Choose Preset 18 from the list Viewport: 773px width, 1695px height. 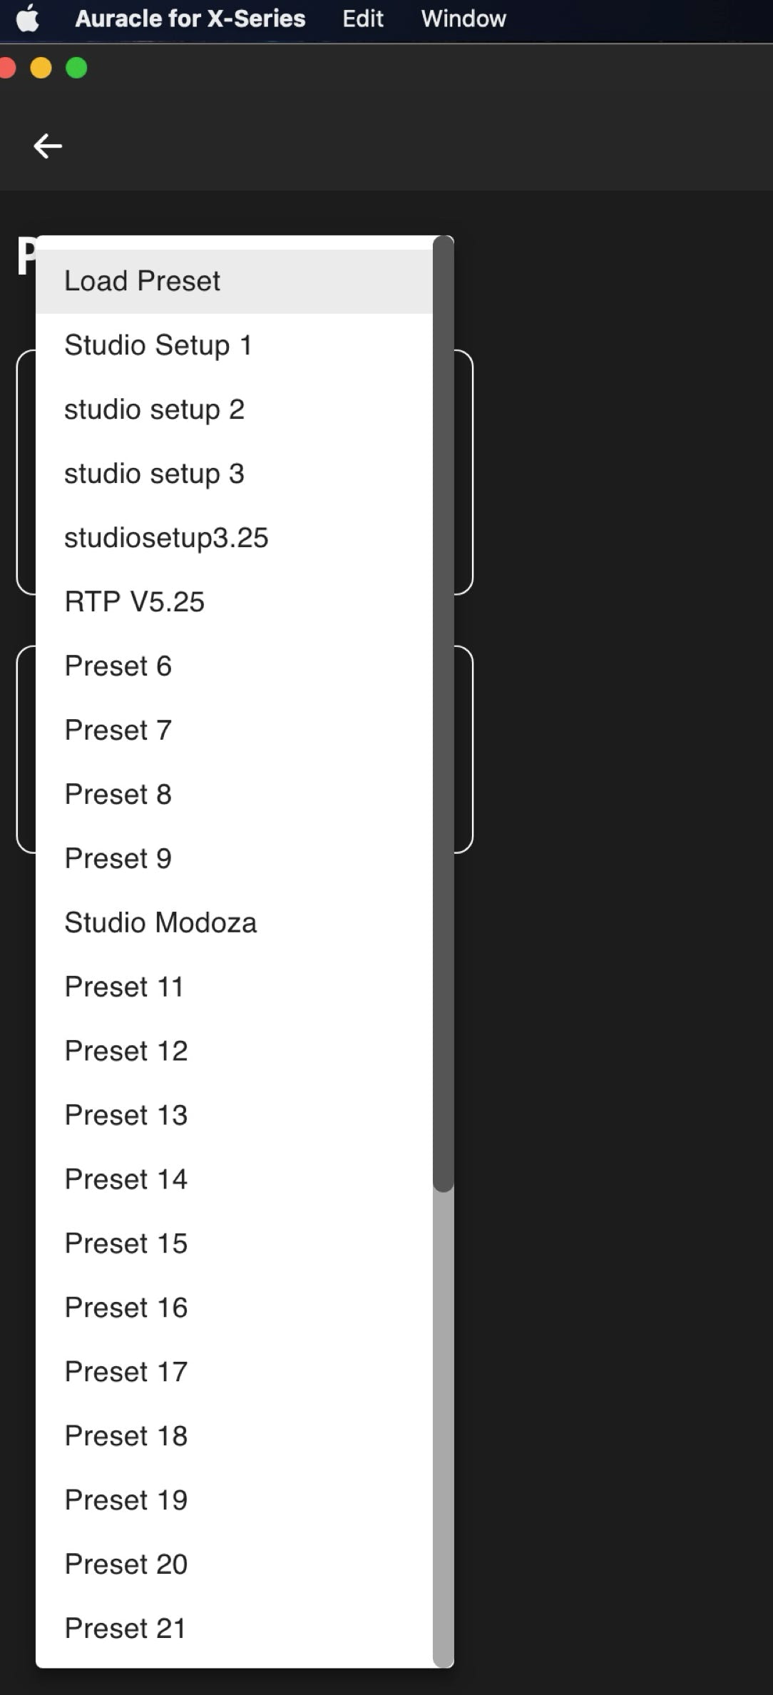pos(234,1437)
